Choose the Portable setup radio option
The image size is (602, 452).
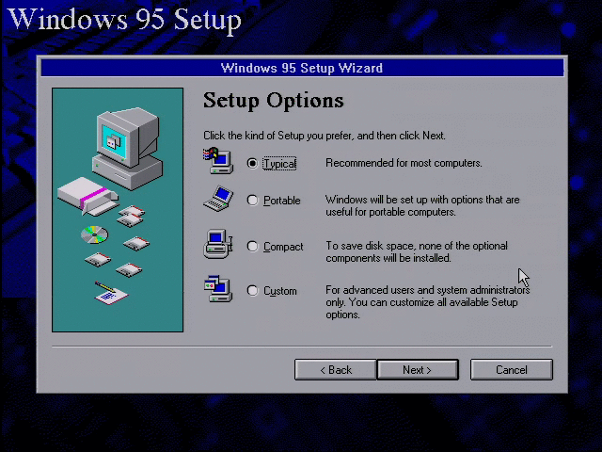252,201
